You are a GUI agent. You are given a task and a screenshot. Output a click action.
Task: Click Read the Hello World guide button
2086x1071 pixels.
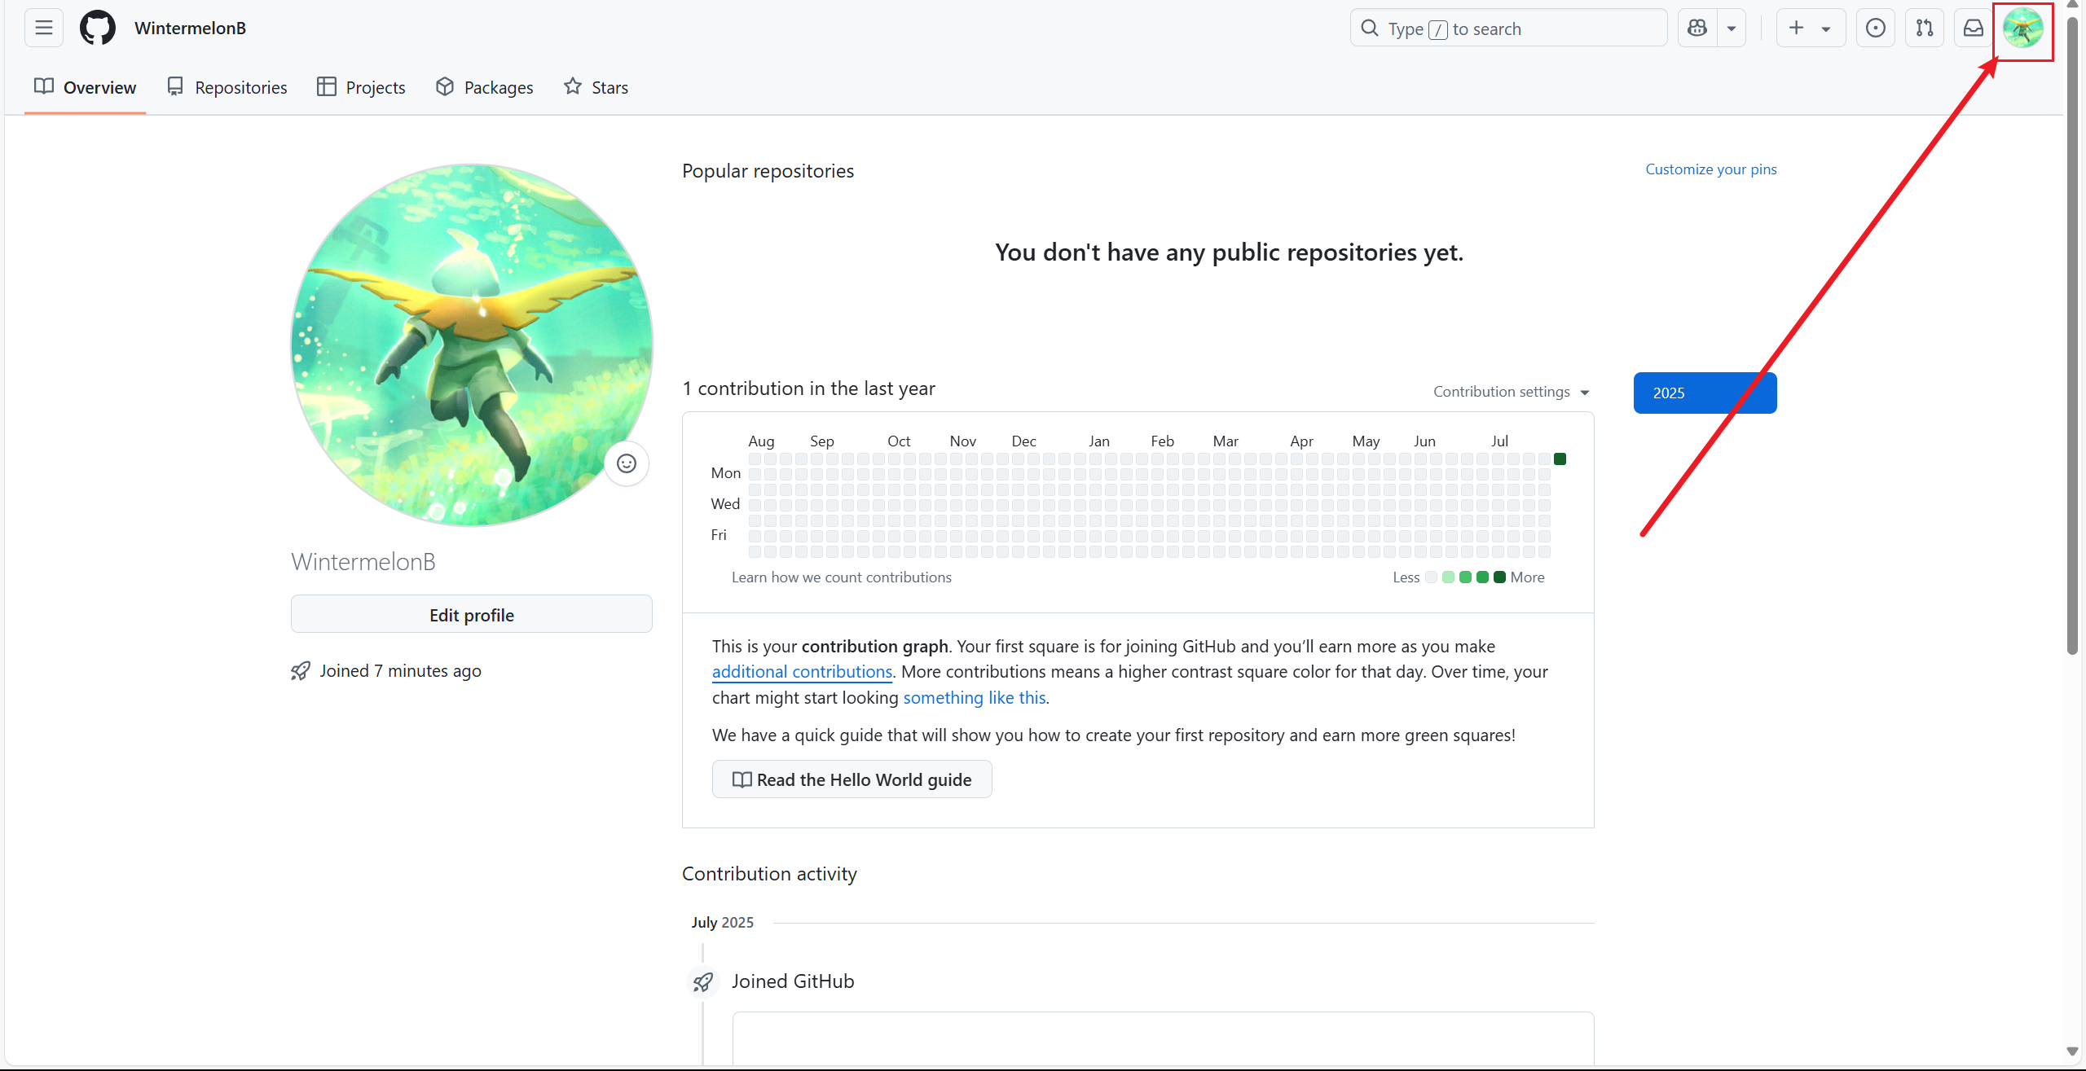pos(852,779)
